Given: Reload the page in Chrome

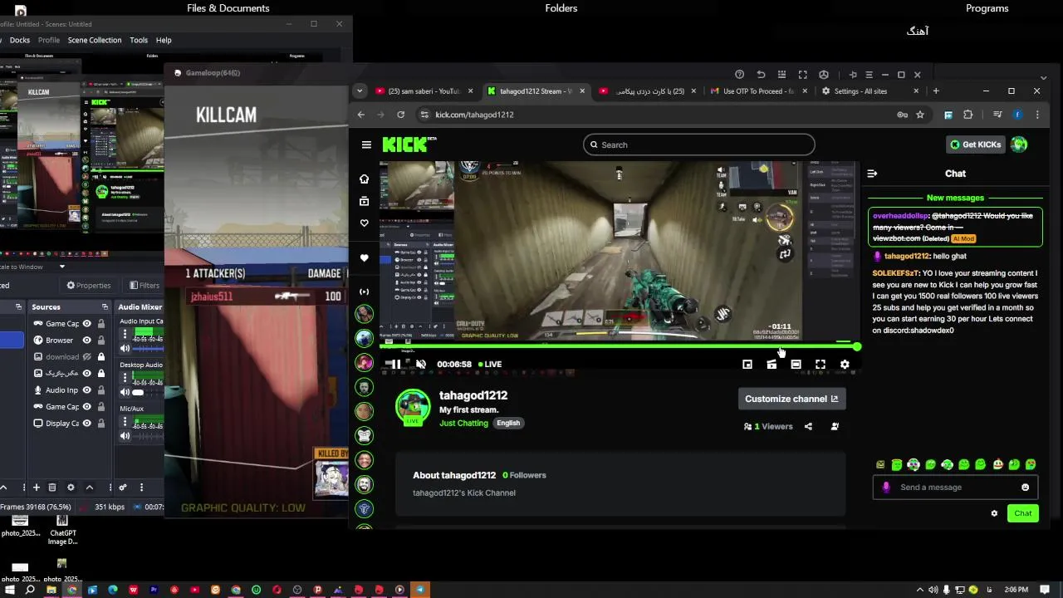Looking at the screenshot, I should pos(400,115).
